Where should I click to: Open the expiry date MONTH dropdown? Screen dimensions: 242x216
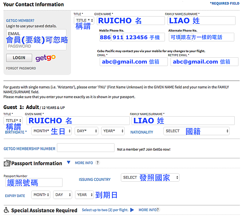(41, 195)
